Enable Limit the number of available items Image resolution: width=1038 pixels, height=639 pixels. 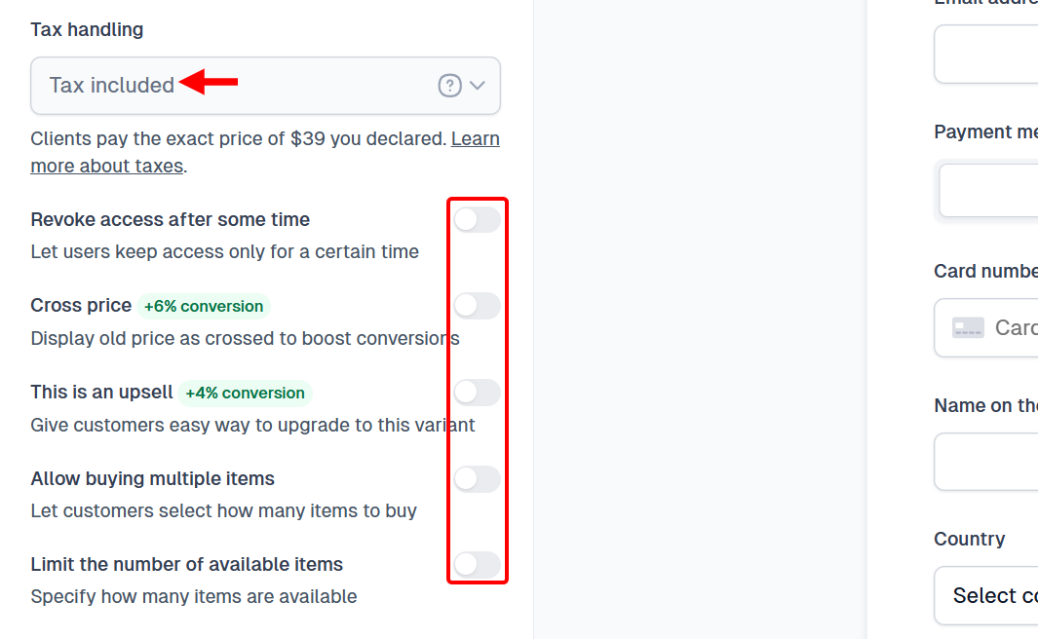pos(477,565)
